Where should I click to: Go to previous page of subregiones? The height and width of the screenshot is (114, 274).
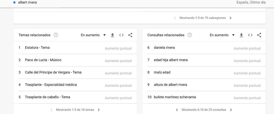(x=175, y=18)
